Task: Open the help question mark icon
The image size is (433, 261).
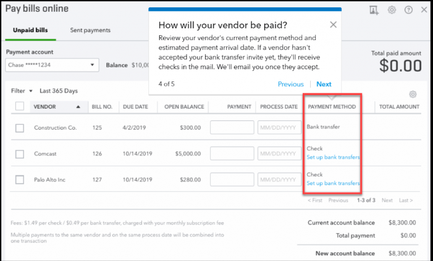Action: point(408,10)
